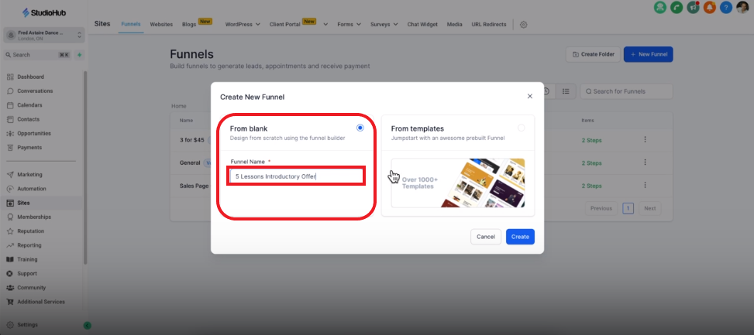Open the phone dialer icon

677,7
